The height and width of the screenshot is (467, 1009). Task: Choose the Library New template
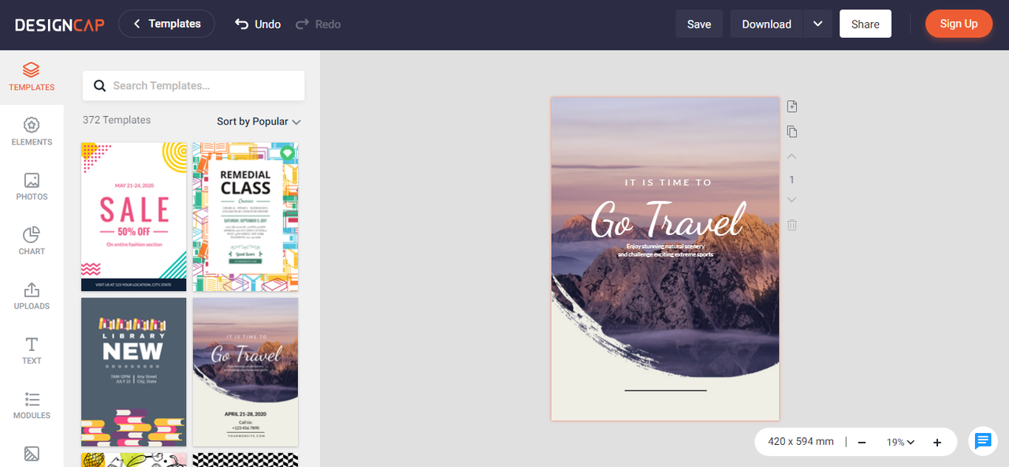[x=134, y=372]
